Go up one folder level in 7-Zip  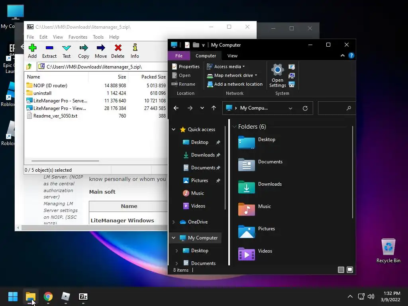(29, 67)
